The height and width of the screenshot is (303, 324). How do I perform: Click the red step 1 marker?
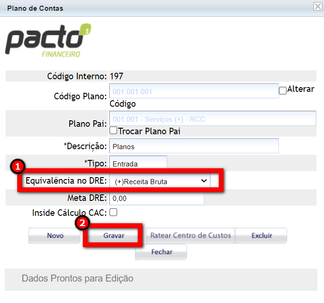click(17, 166)
